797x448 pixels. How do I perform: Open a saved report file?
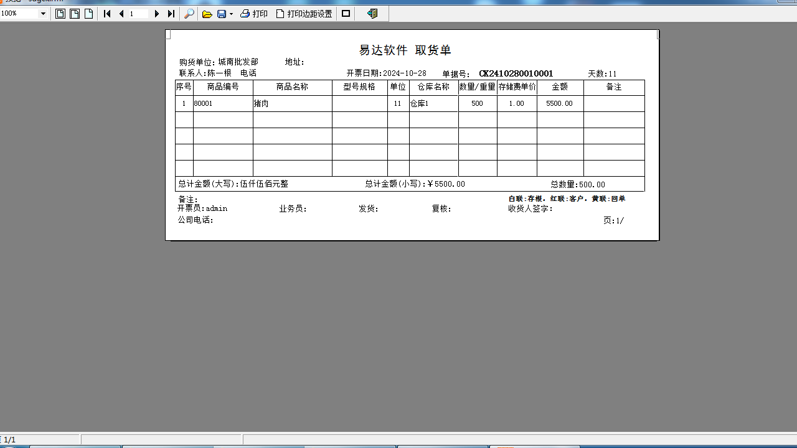click(x=207, y=13)
